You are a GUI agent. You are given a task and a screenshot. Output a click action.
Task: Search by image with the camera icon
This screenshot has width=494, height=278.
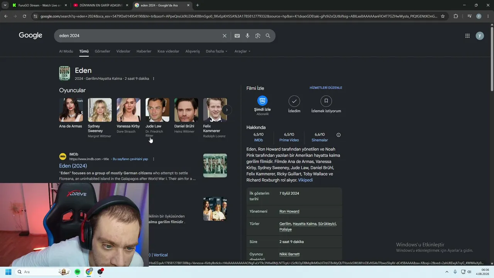(x=258, y=36)
